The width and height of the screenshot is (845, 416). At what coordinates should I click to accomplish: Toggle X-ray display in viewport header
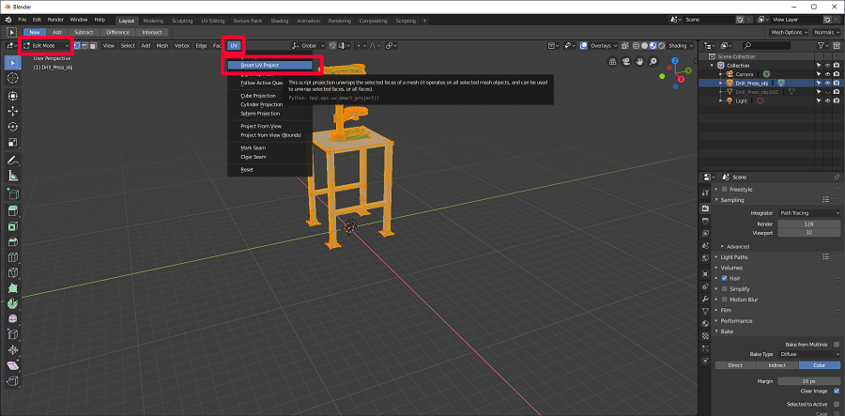point(625,46)
